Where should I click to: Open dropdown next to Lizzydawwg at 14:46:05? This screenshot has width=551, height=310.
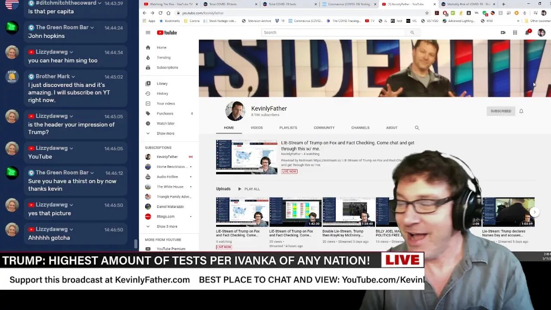(71, 148)
